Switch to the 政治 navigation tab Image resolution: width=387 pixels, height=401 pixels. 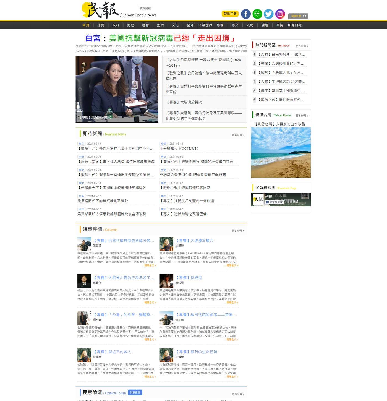tap(116, 25)
